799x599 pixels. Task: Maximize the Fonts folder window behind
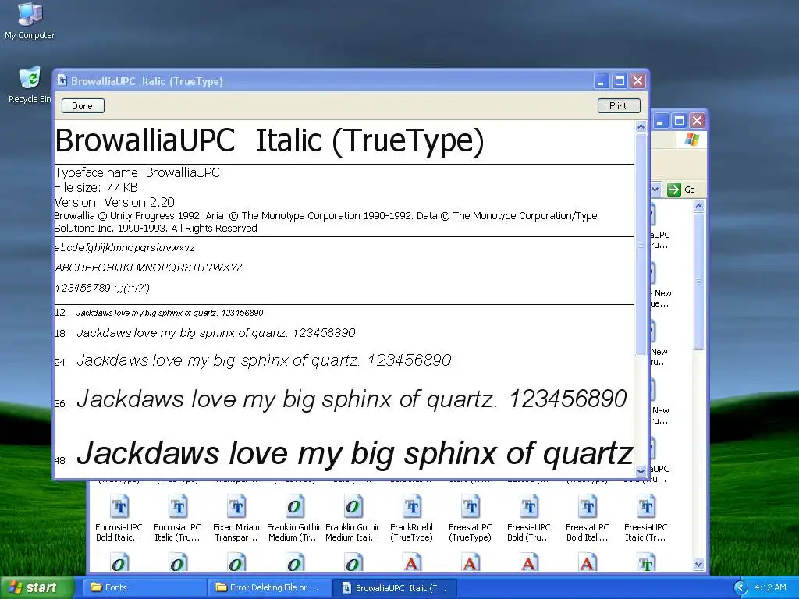(679, 121)
